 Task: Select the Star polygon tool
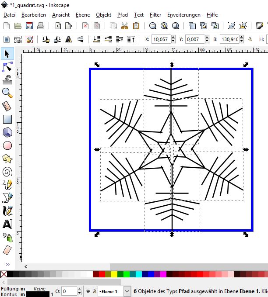point(7,159)
